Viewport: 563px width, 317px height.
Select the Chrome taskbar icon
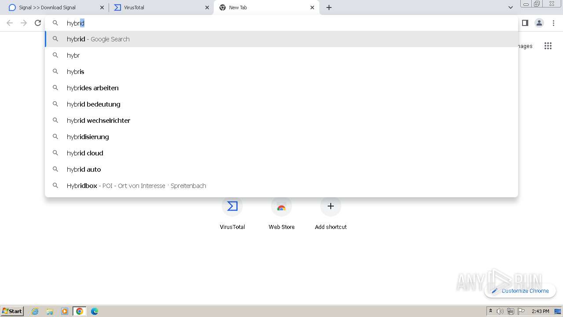[80, 311]
